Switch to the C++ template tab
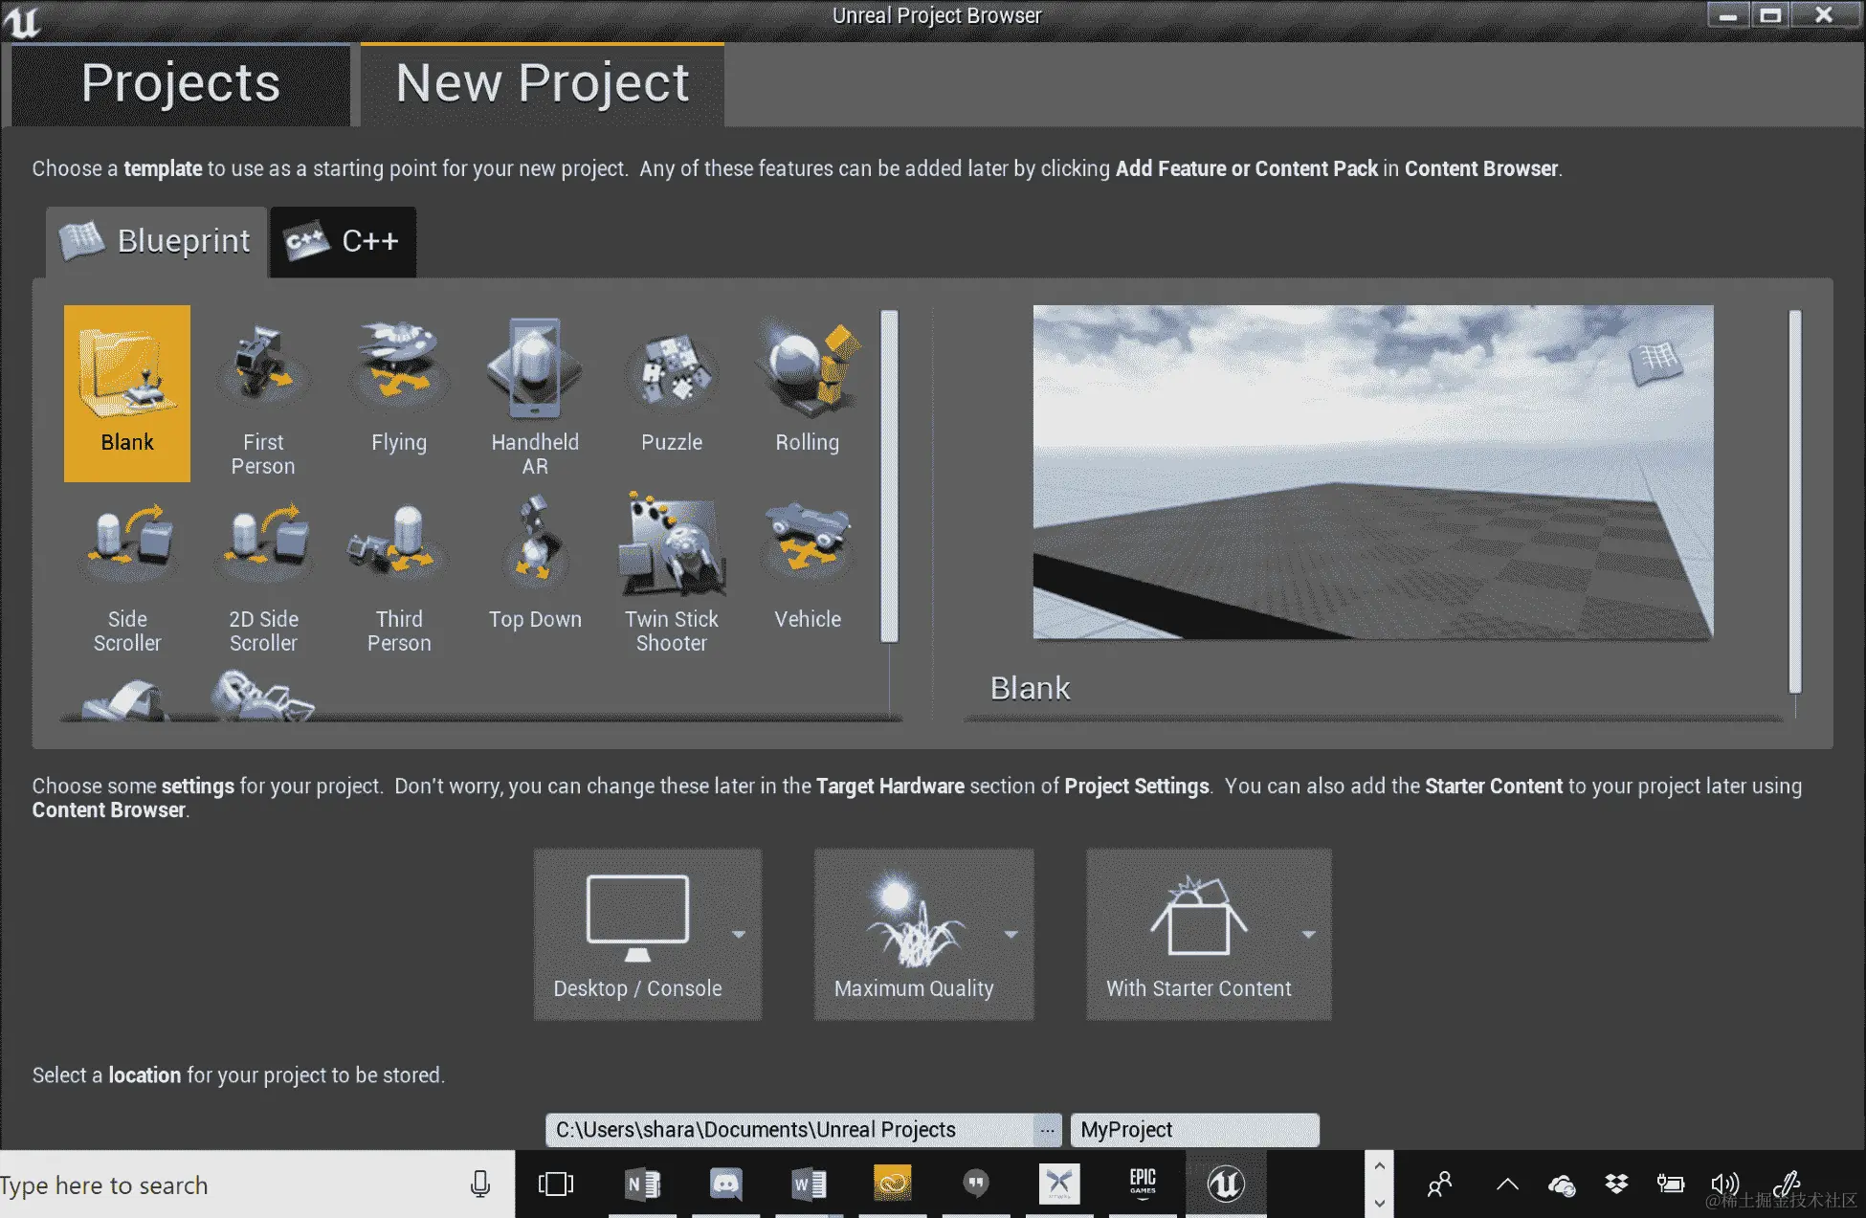The image size is (1866, 1218). pos(344,241)
